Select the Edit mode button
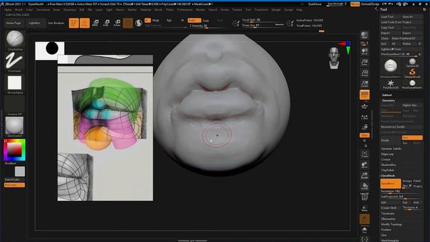Viewport: 430px width, 242px height. [74, 23]
